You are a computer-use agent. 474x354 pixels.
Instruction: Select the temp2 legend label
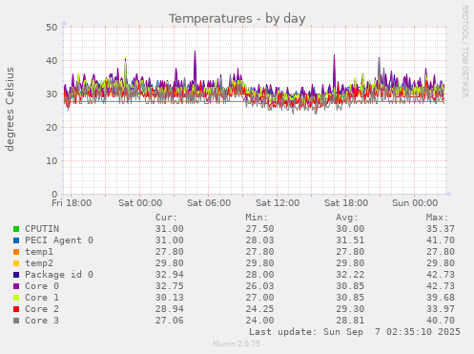tap(39, 263)
